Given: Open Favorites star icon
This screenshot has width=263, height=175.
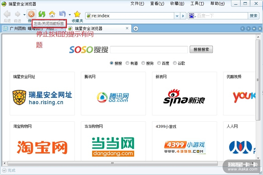Looking at the screenshot, I should [x=77, y=14].
